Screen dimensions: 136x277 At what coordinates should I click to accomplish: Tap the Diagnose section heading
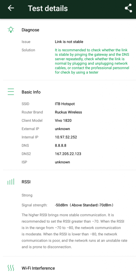[30, 30]
